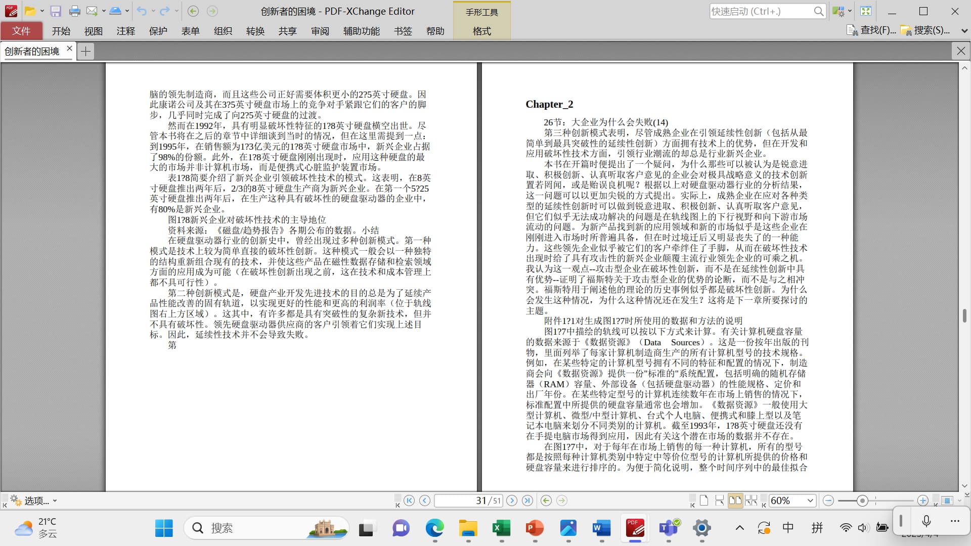Open the 文件 file menu

21,31
